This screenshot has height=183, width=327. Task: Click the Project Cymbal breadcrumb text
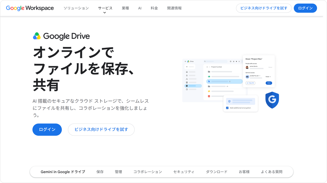click(216, 67)
